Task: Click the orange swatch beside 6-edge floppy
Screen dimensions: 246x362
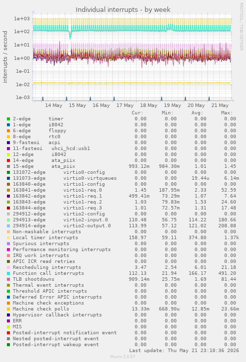Action: tap(8, 131)
